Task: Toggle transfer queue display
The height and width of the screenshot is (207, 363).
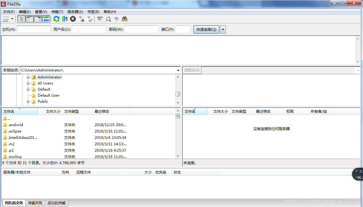Action: (x=46, y=19)
